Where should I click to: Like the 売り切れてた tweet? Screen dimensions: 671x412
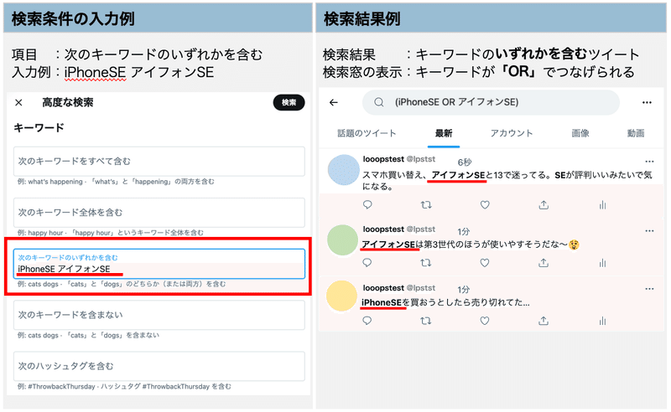pos(485,321)
